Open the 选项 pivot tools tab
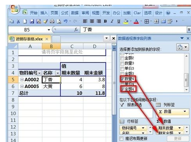The width and height of the screenshot is (191, 142). (148, 13)
